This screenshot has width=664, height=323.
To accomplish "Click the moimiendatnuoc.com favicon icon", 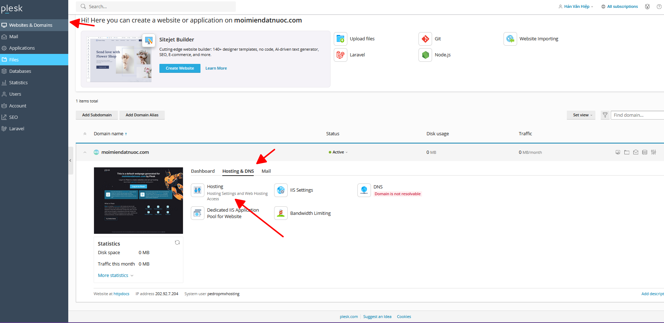I will (x=96, y=152).
